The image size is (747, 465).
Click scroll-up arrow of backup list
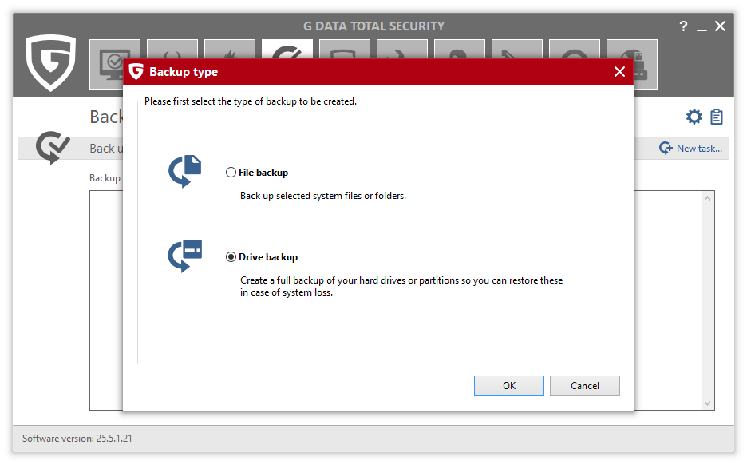point(707,198)
